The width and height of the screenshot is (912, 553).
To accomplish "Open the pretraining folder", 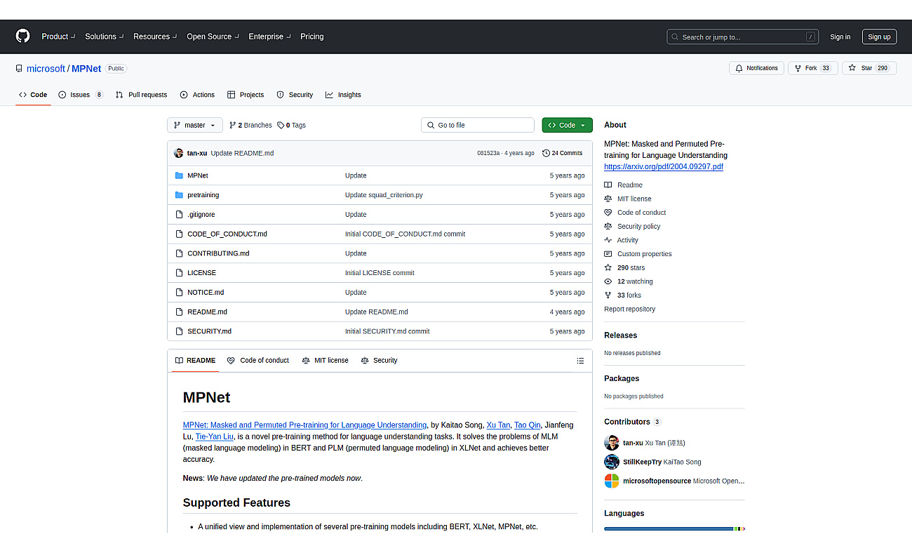I will pos(203,195).
